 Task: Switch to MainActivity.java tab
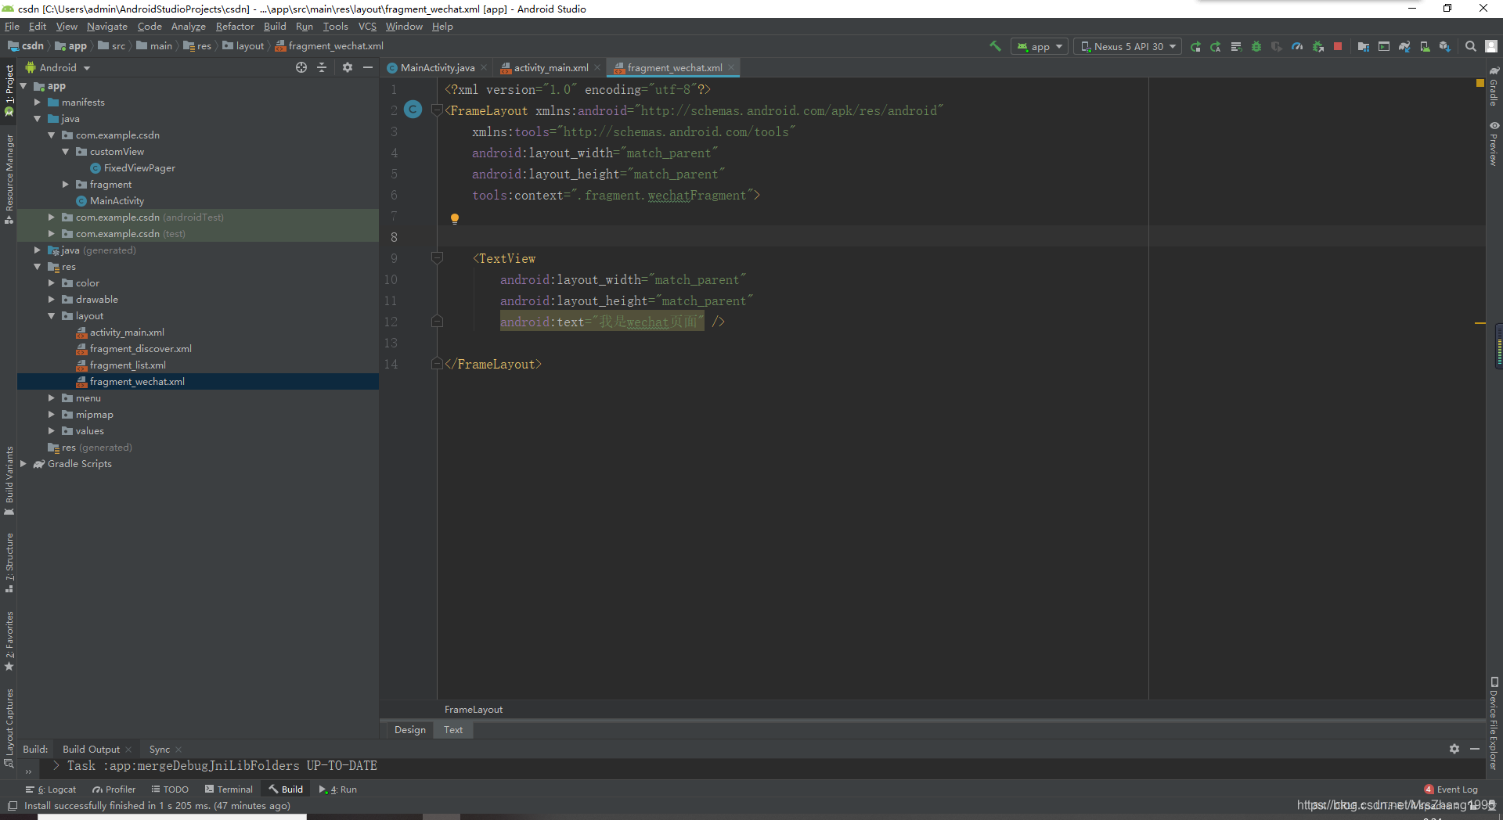437,68
